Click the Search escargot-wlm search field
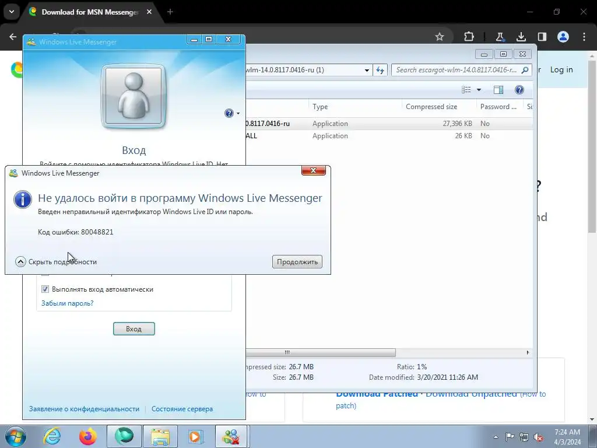The image size is (597, 448). [x=456, y=70]
